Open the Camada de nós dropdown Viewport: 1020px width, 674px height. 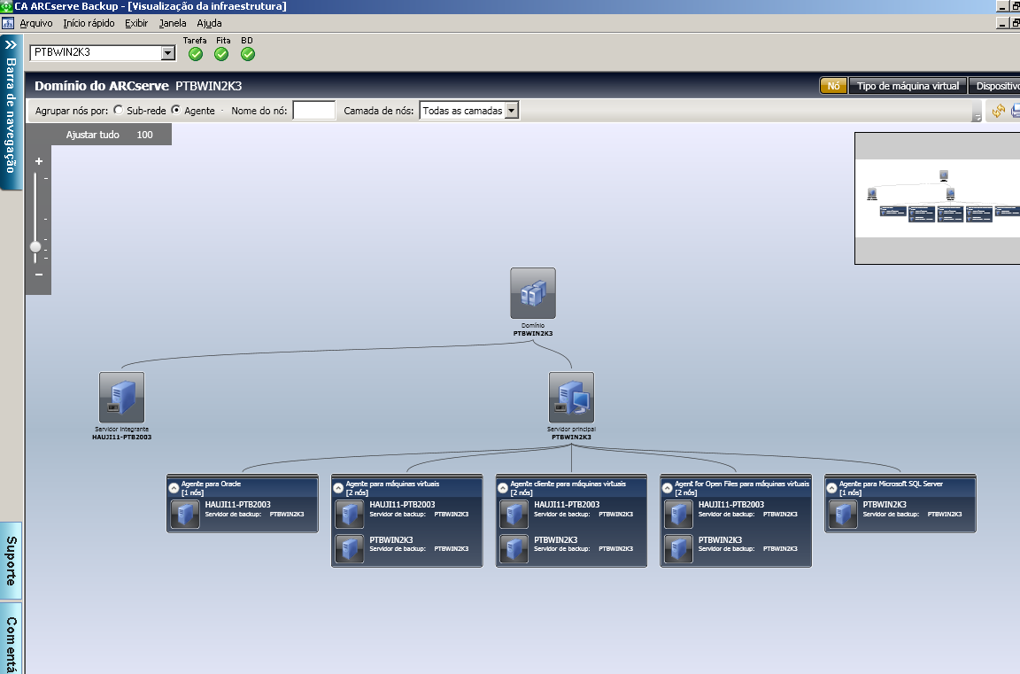(x=512, y=111)
